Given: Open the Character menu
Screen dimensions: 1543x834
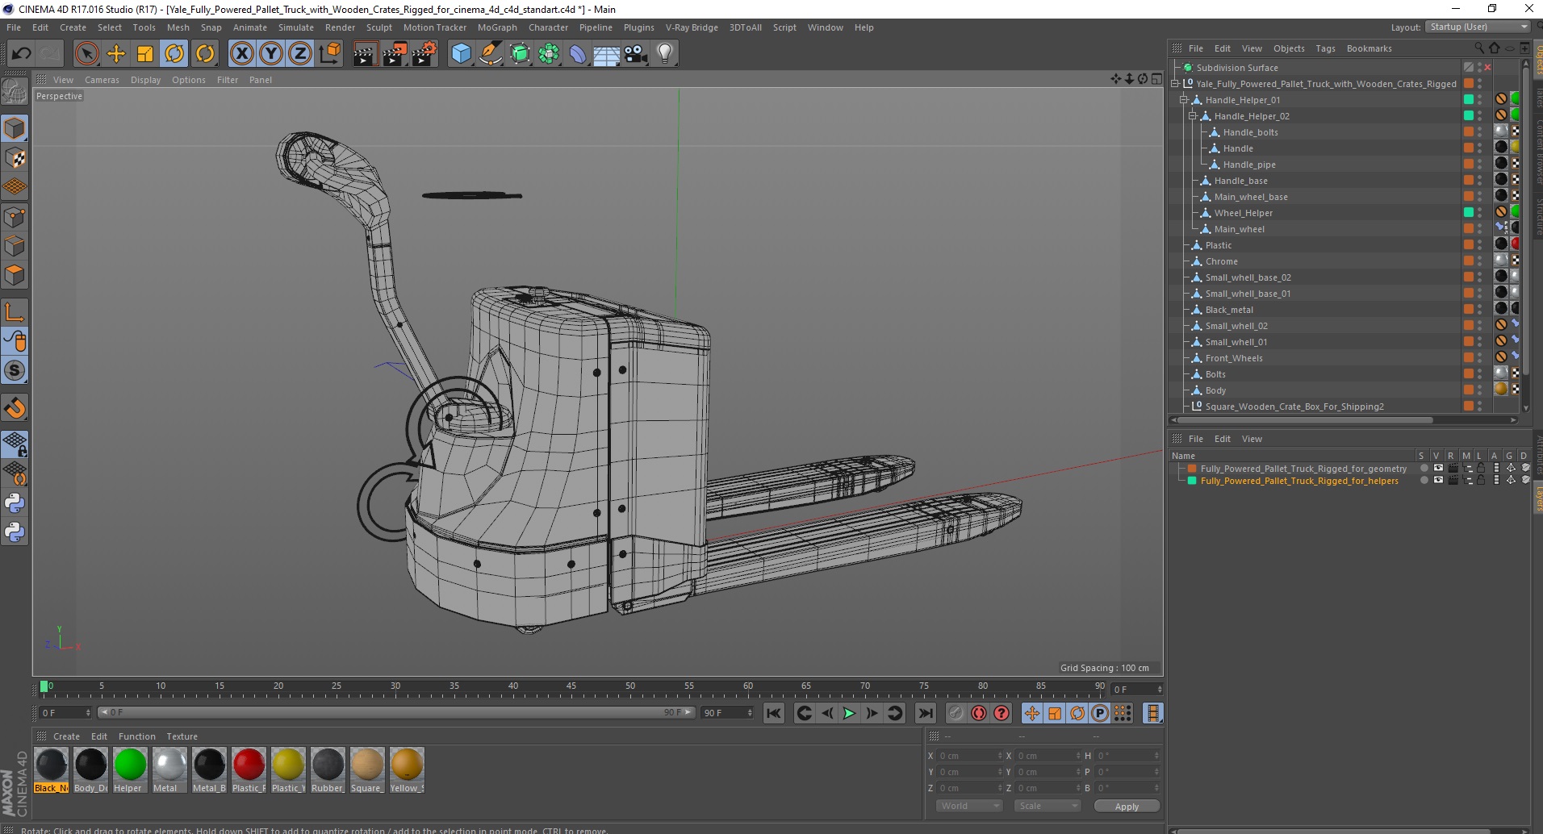Looking at the screenshot, I should [x=548, y=27].
